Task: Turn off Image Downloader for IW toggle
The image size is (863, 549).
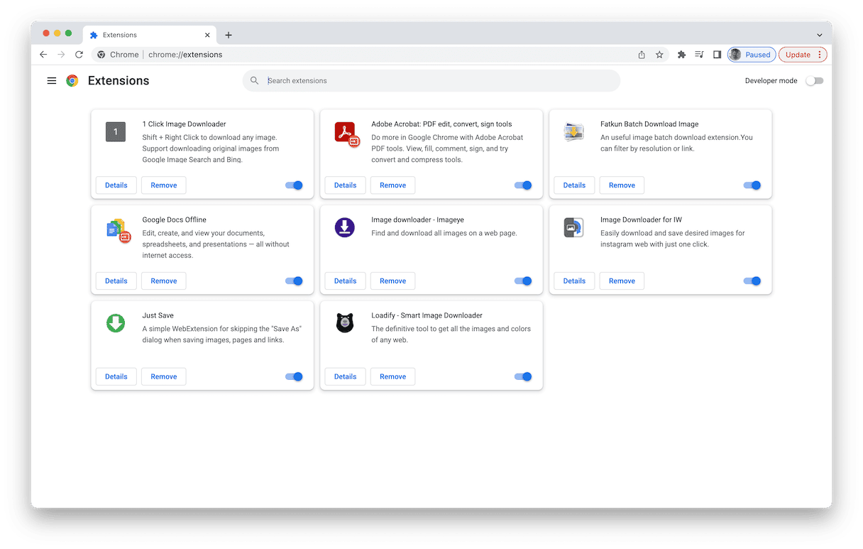Action: [x=752, y=281]
